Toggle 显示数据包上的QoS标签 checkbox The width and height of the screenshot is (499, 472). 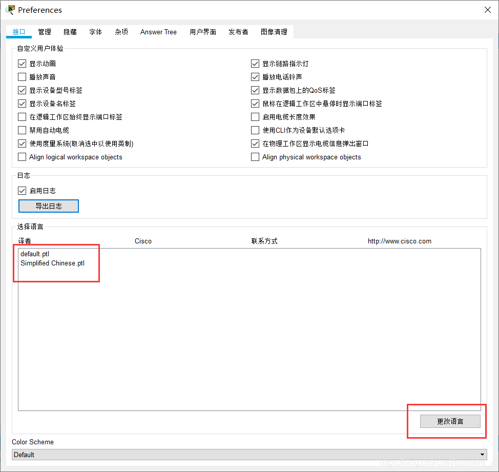(x=255, y=90)
